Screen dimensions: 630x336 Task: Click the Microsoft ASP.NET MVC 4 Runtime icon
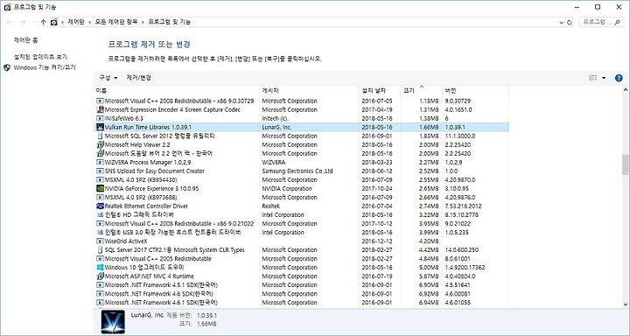[x=100, y=276]
